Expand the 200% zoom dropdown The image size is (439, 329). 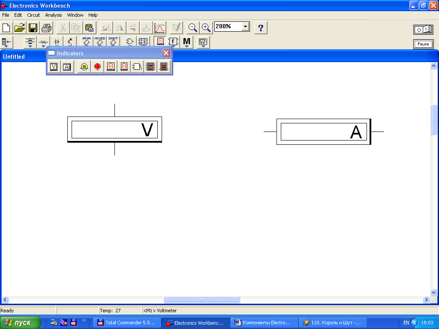(x=245, y=27)
